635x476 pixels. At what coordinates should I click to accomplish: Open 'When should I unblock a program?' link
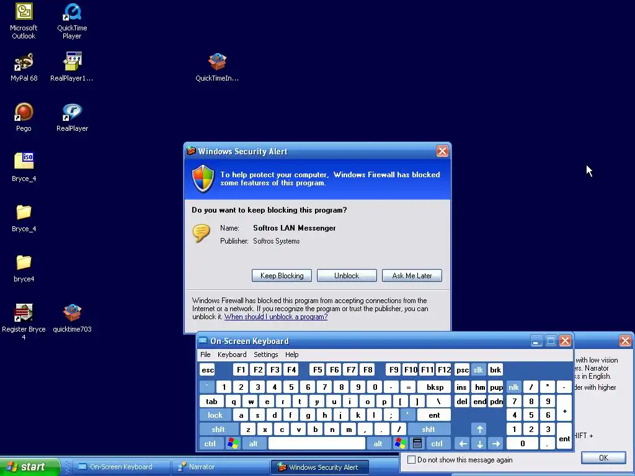pyautogui.click(x=276, y=317)
